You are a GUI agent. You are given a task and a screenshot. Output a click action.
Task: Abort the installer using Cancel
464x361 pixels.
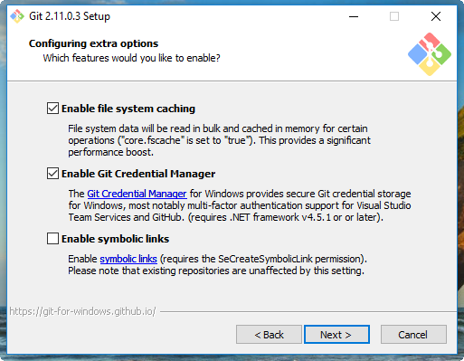pos(413,335)
